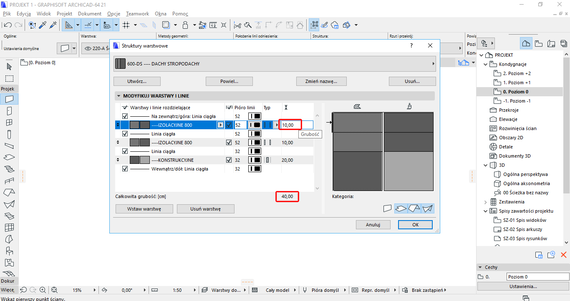Toggle the grid snap toolbar icon
Viewport: 570px width, 301px height.
[126, 25]
